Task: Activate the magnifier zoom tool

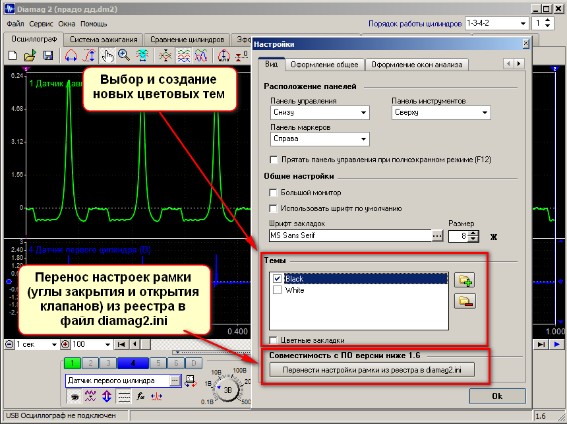Action: [124, 55]
